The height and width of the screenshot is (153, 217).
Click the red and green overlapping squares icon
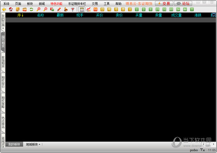tap(52, 9)
